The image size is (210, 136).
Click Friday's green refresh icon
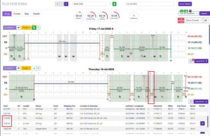point(38,27)
